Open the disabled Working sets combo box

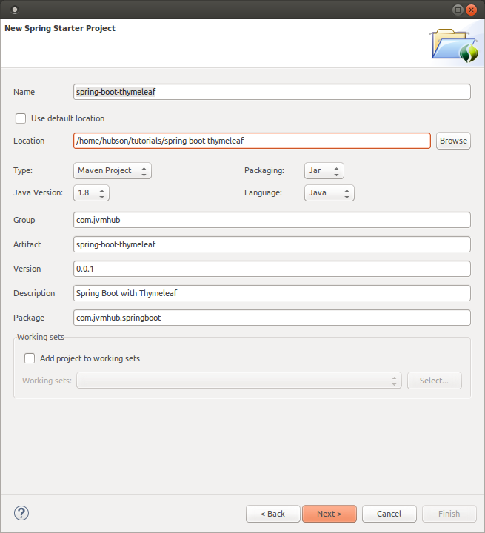[239, 381]
